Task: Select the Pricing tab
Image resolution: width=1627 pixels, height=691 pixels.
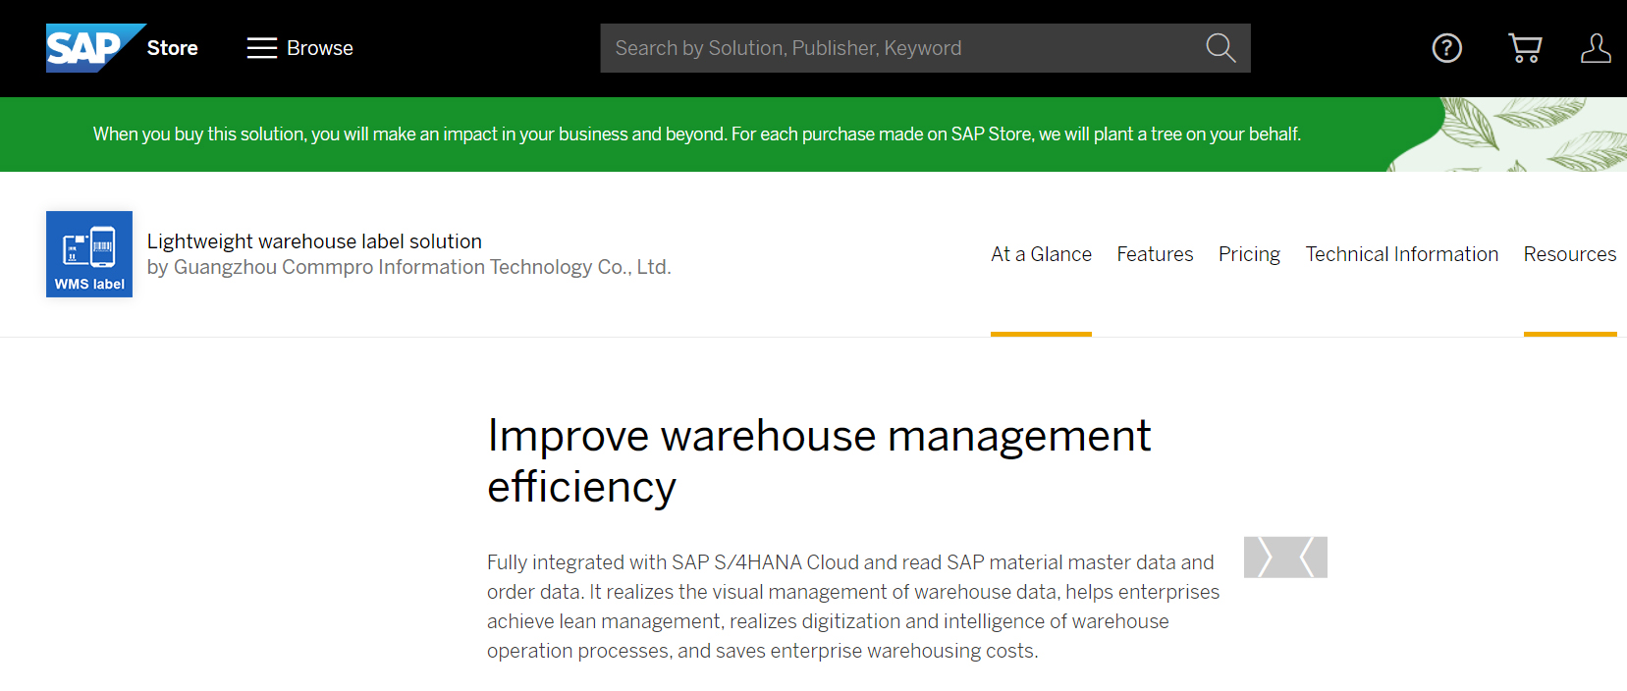Action: [1249, 254]
